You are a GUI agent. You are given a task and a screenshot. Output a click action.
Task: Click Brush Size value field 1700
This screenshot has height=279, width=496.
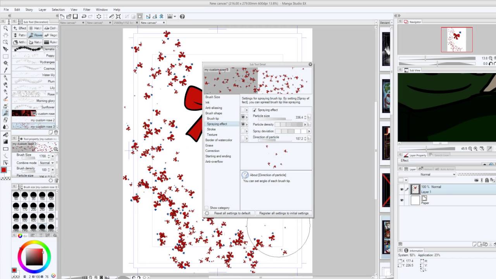[43, 156]
